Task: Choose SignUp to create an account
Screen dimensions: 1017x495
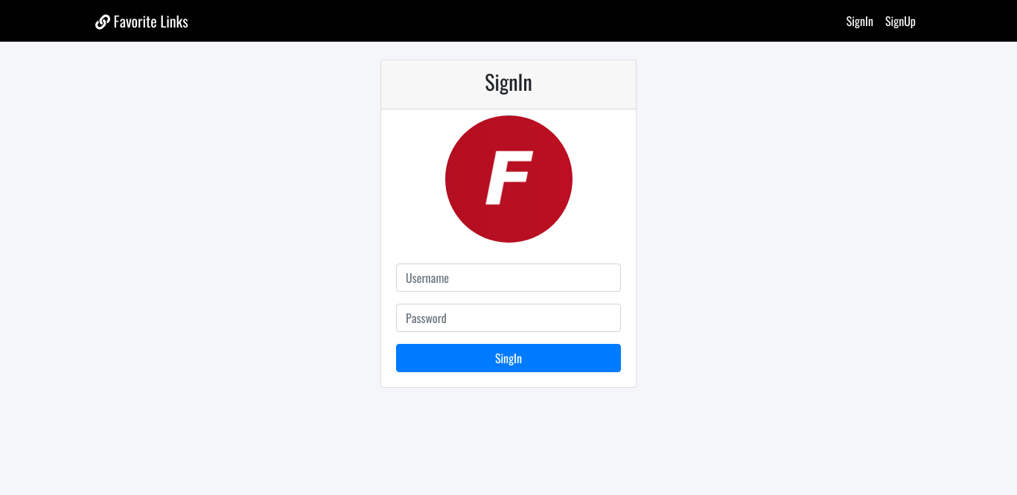Action: tap(900, 21)
